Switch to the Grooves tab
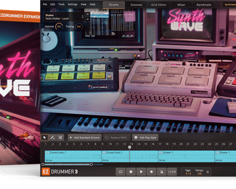 point(136,5)
